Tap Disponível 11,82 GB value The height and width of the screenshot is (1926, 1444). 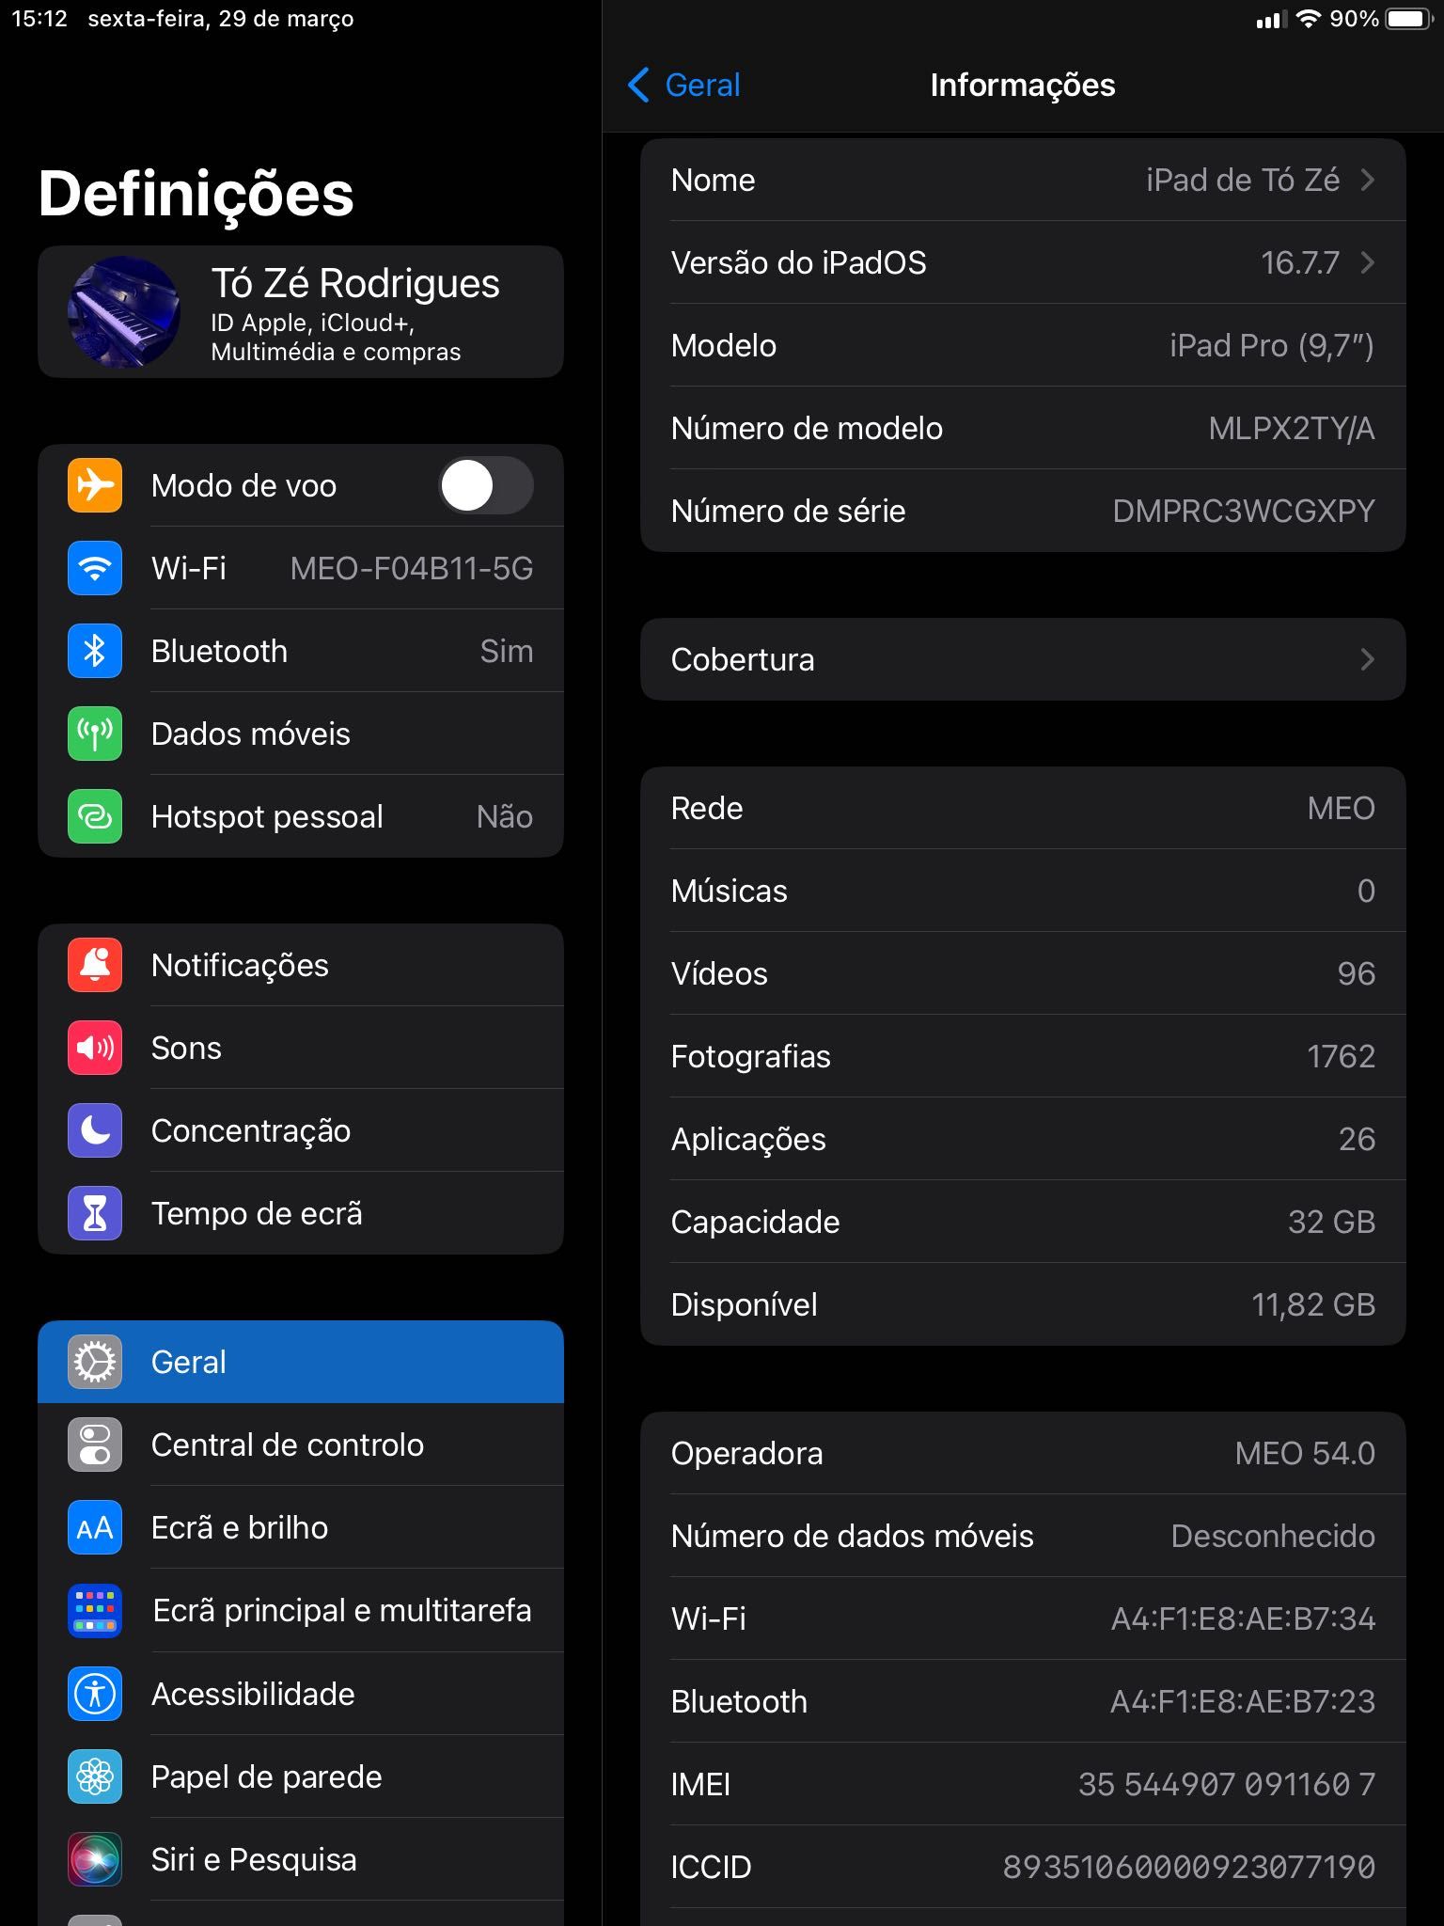click(1313, 1304)
